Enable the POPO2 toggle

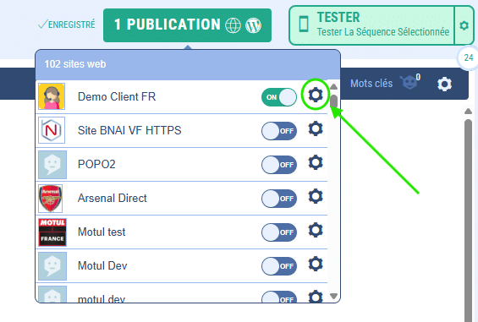[x=279, y=165]
